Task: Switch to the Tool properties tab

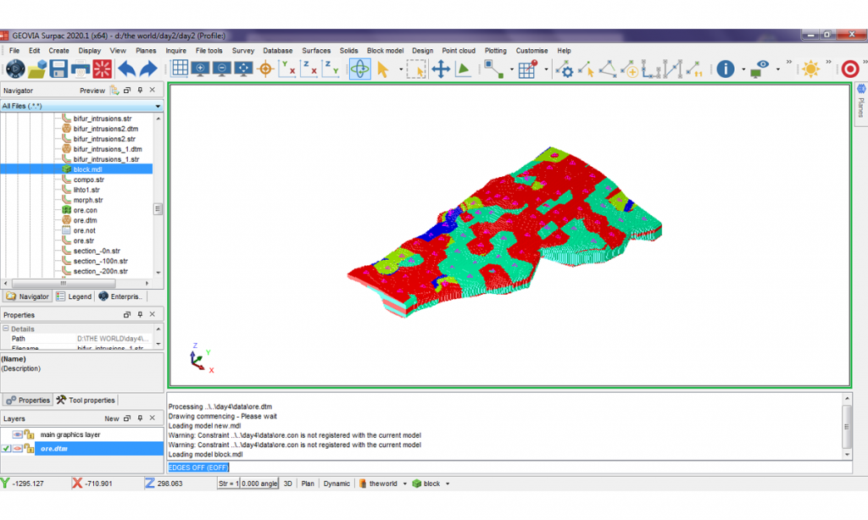Action: coord(86,400)
